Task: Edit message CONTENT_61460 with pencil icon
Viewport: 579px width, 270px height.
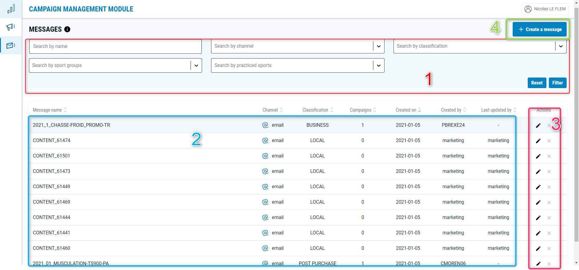Action: 538,249
